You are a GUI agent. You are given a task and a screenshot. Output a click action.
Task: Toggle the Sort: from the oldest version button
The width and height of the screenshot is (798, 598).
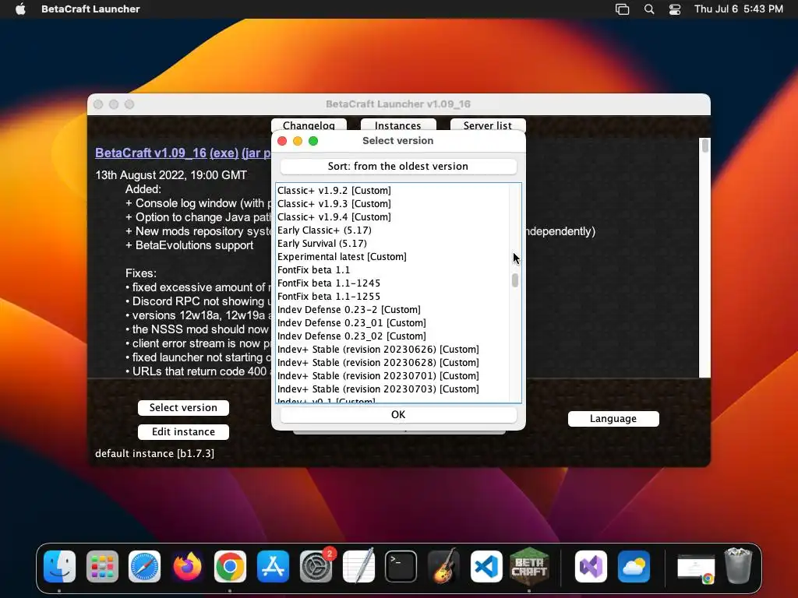398,167
